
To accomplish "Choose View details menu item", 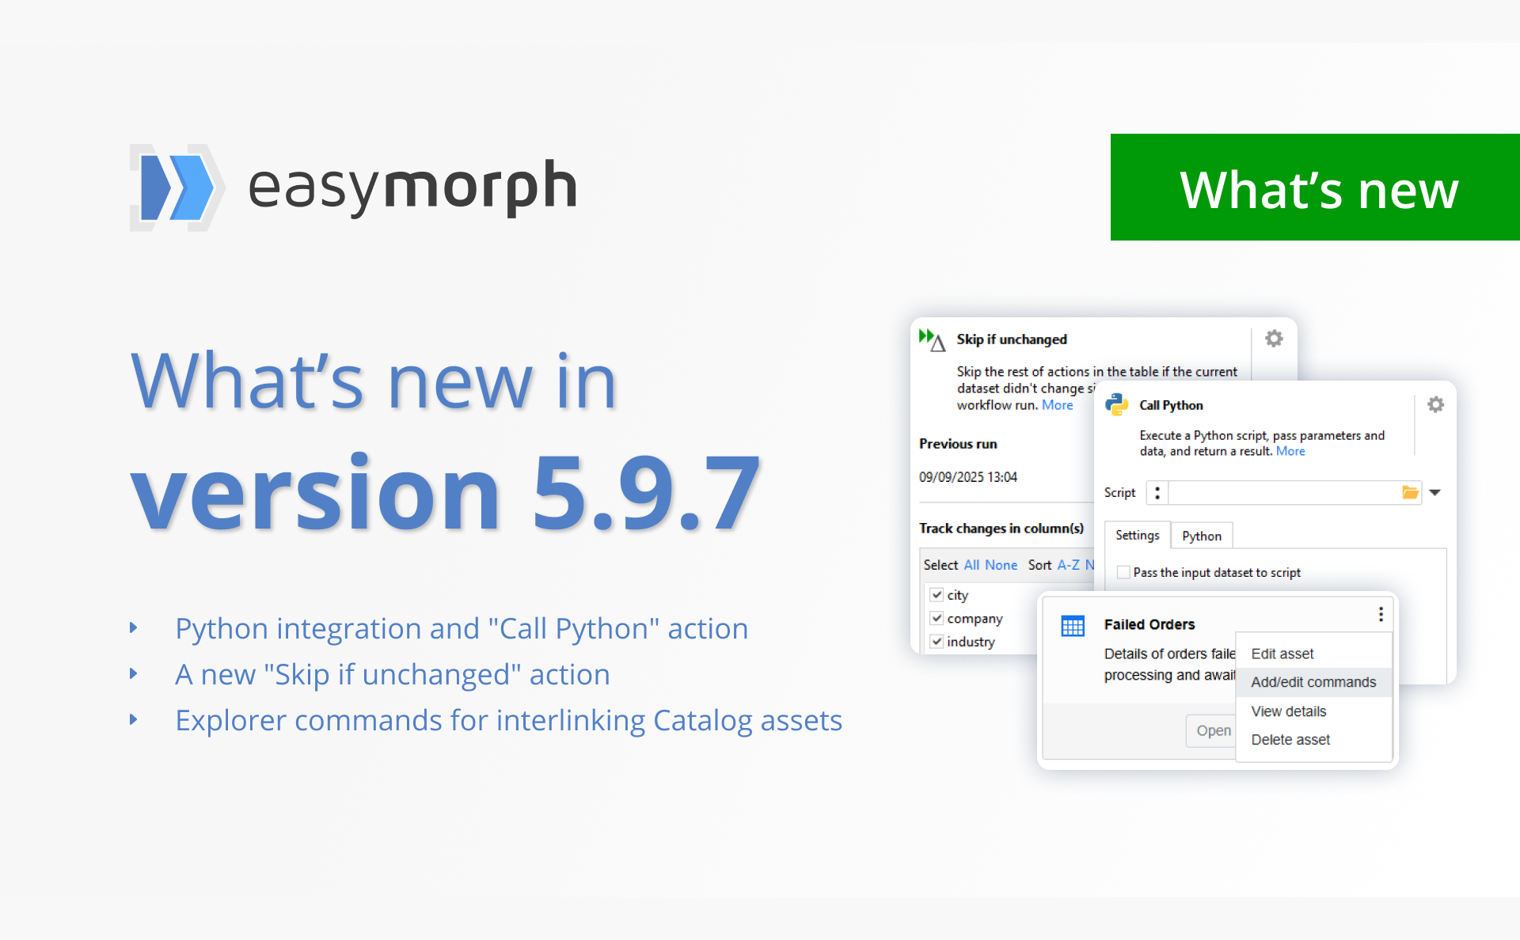I will [x=1313, y=711].
